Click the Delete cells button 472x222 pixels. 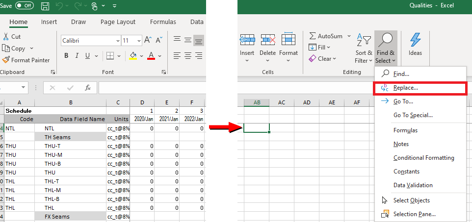coord(267,48)
